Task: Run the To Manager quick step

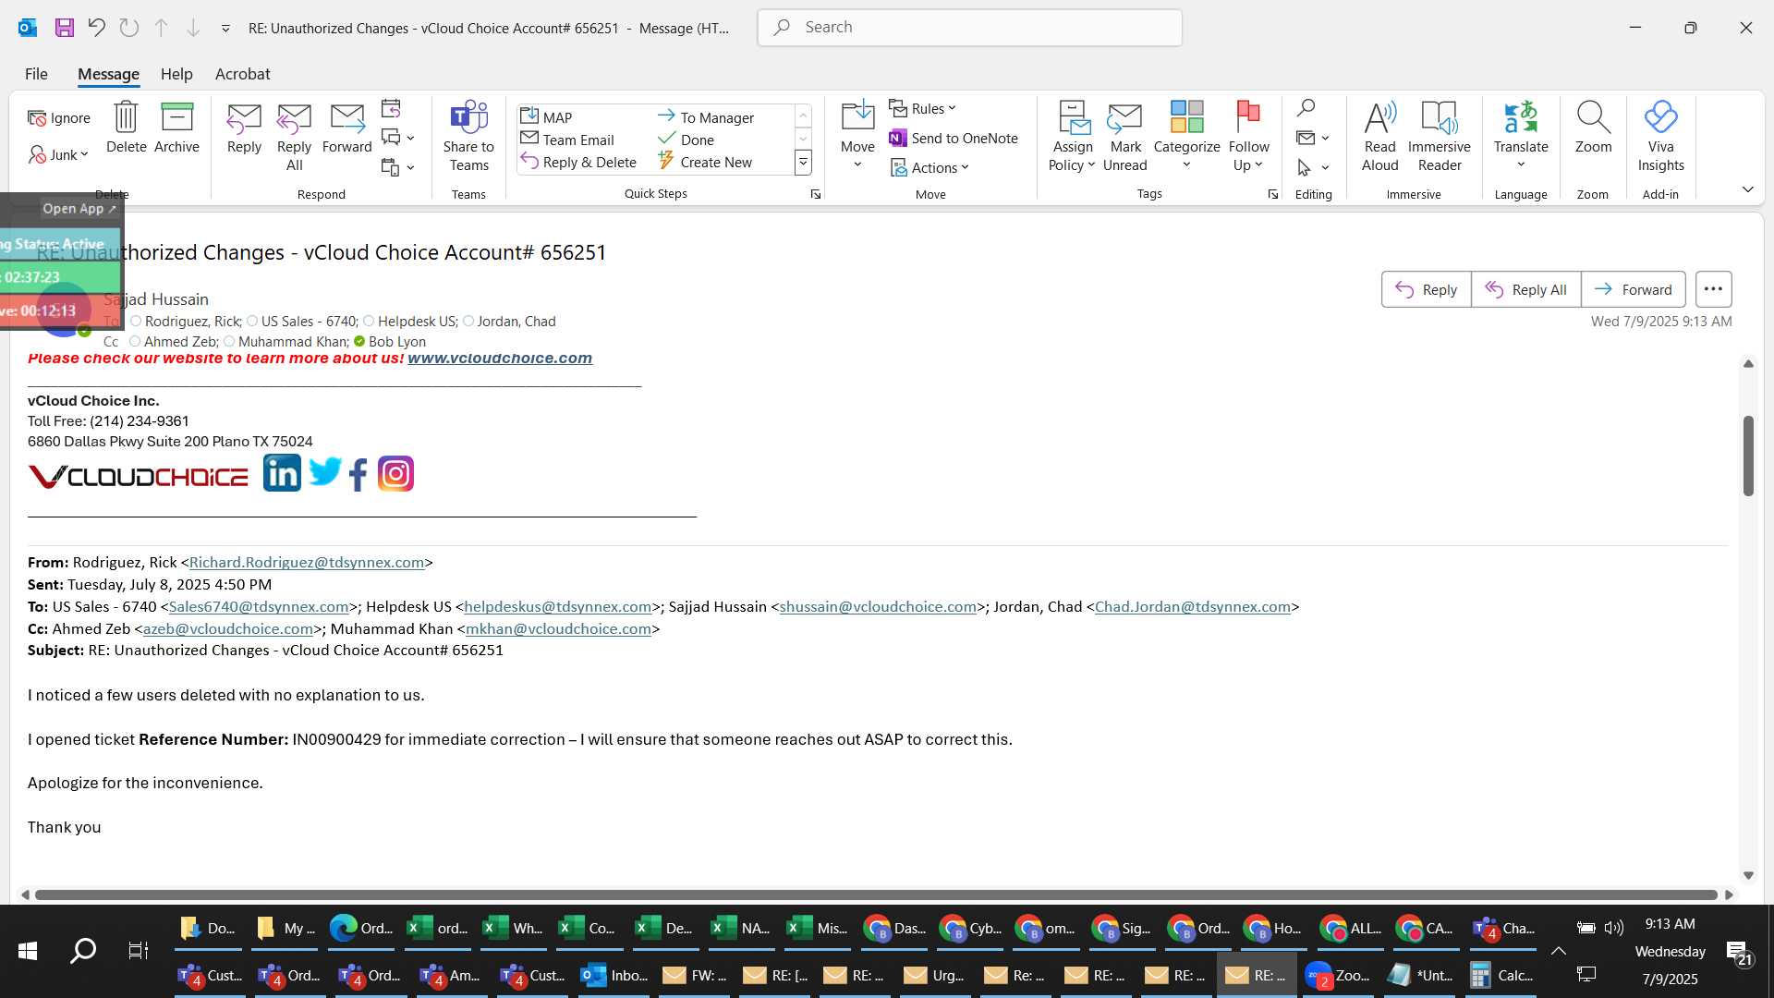Action: click(x=707, y=117)
